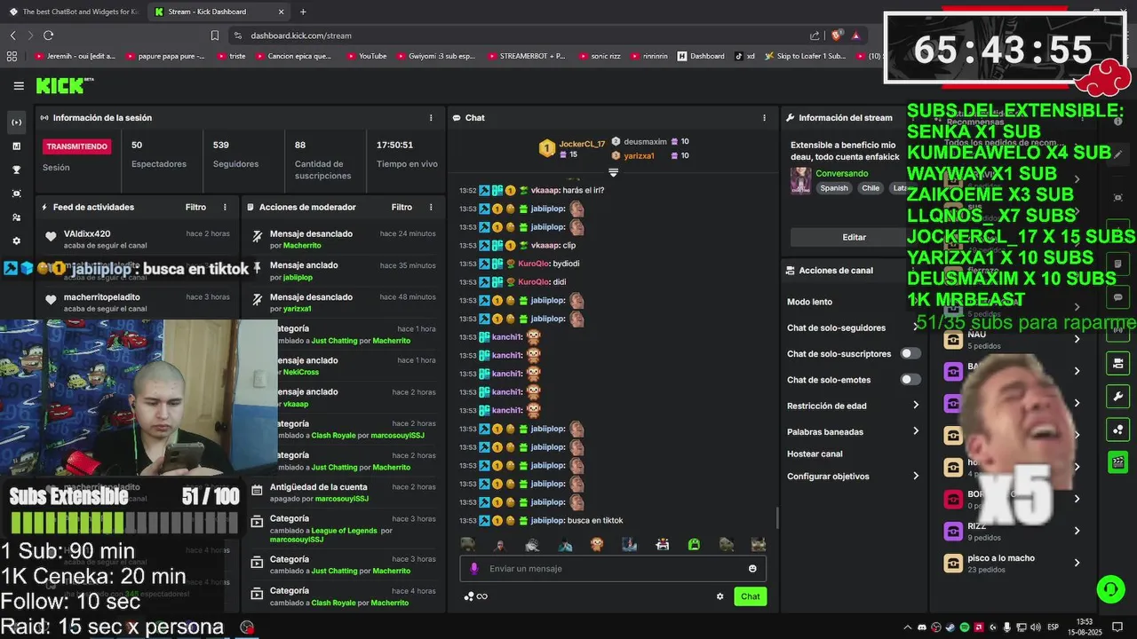Open Feed de actividades three-dot menu
Viewport: 1137px width, 639px height.
click(x=225, y=207)
